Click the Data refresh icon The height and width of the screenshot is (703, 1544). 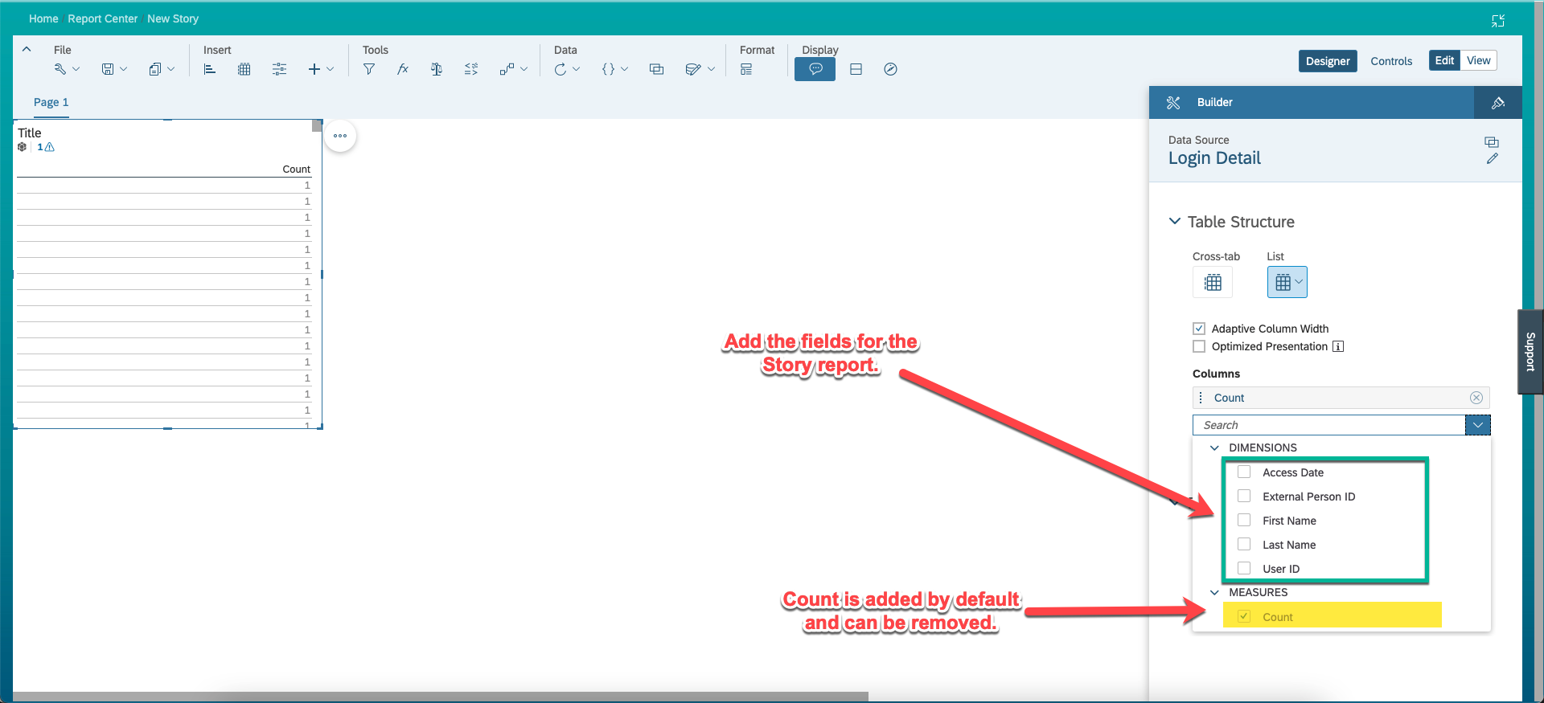coord(561,69)
